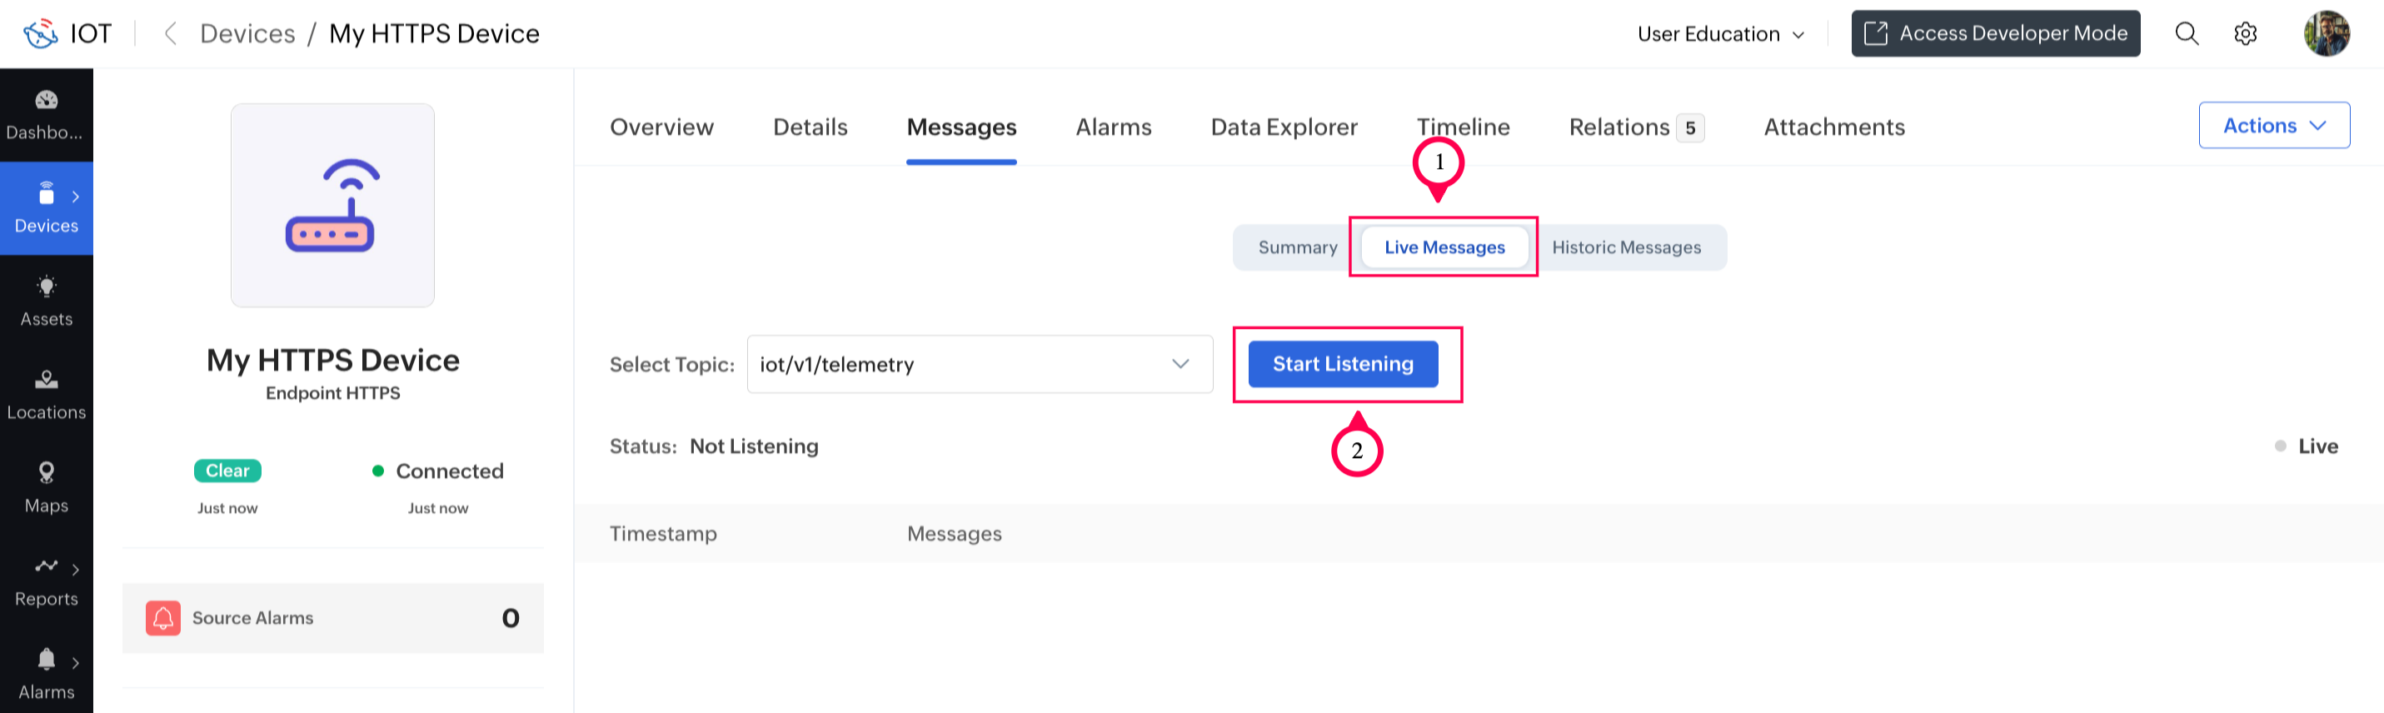Viewport: 2384px width, 713px height.
Task: Open Assets in the sidebar
Action: (47, 301)
